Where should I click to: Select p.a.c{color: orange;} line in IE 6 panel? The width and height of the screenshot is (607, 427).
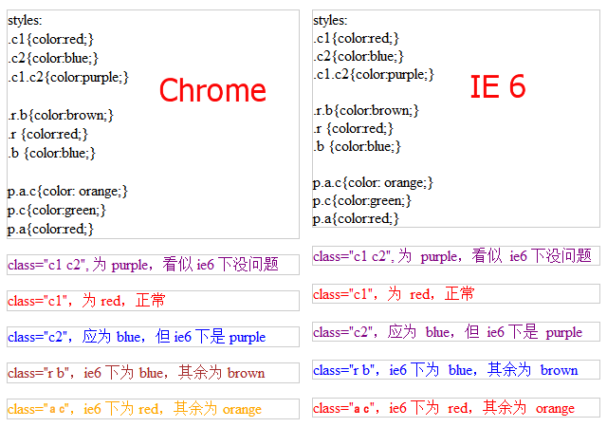pos(373,182)
